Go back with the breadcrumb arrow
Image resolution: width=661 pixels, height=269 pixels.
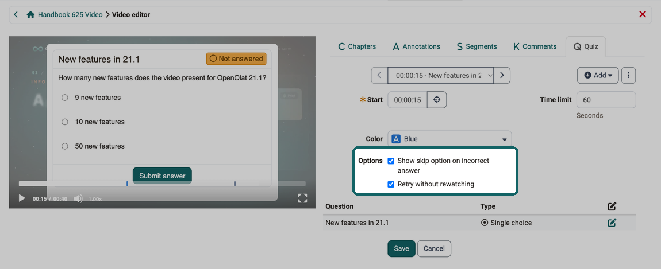point(16,15)
